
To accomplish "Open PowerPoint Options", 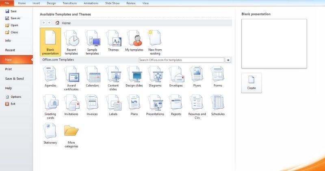I will click(x=13, y=97).
